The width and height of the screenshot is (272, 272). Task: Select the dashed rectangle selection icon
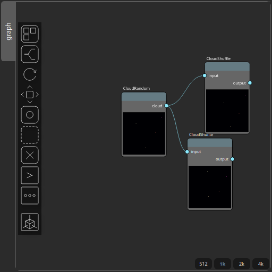tap(30, 135)
